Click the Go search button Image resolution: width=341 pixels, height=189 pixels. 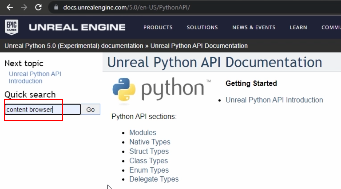click(91, 110)
